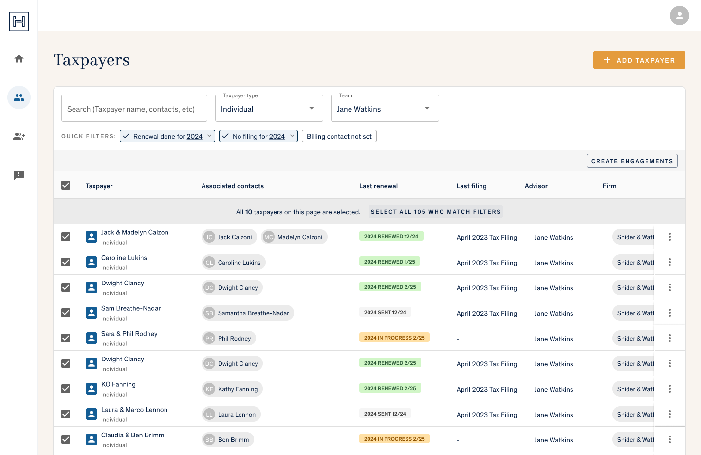Click the Ben Brimm contact chip
The image size is (701, 455).
(228, 440)
